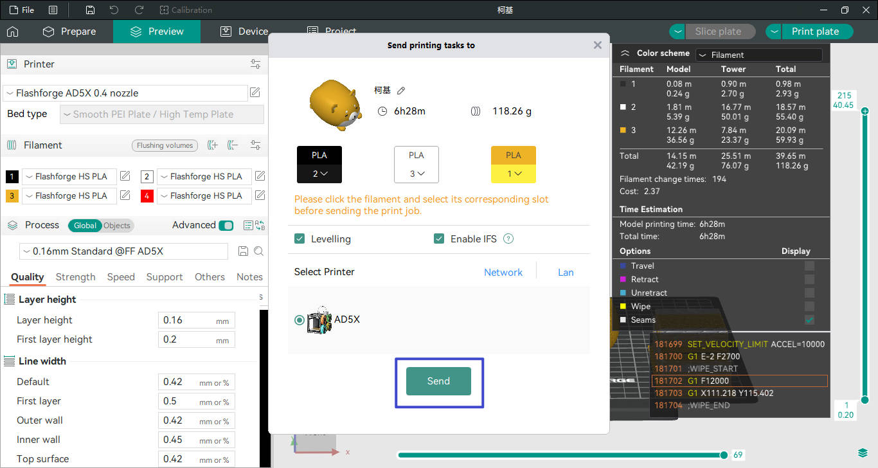The image size is (878, 468).
Task: Click the Outer wall line width field
Action: tap(197, 420)
